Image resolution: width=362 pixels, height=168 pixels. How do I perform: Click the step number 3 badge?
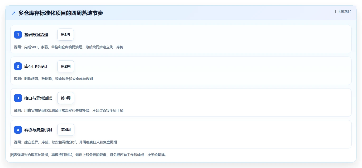pos(18,98)
